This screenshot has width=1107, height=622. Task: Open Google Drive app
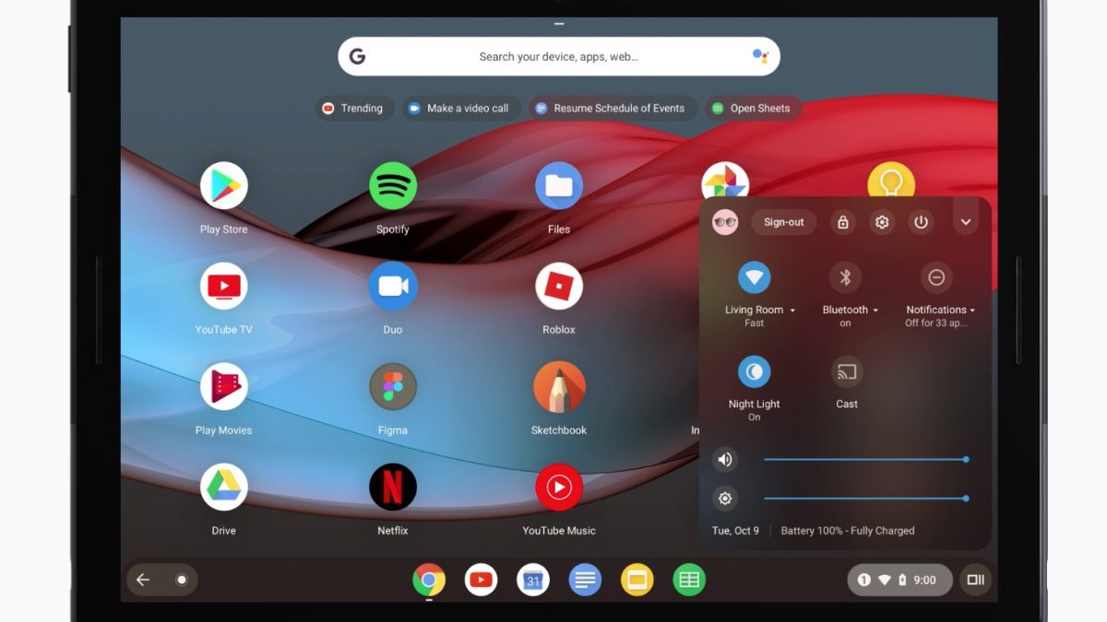(x=223, y=487)
